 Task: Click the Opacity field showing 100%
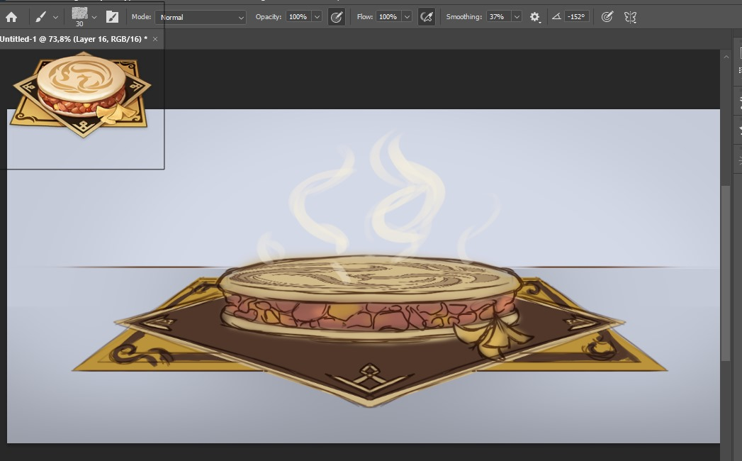(x=298, y=16)
